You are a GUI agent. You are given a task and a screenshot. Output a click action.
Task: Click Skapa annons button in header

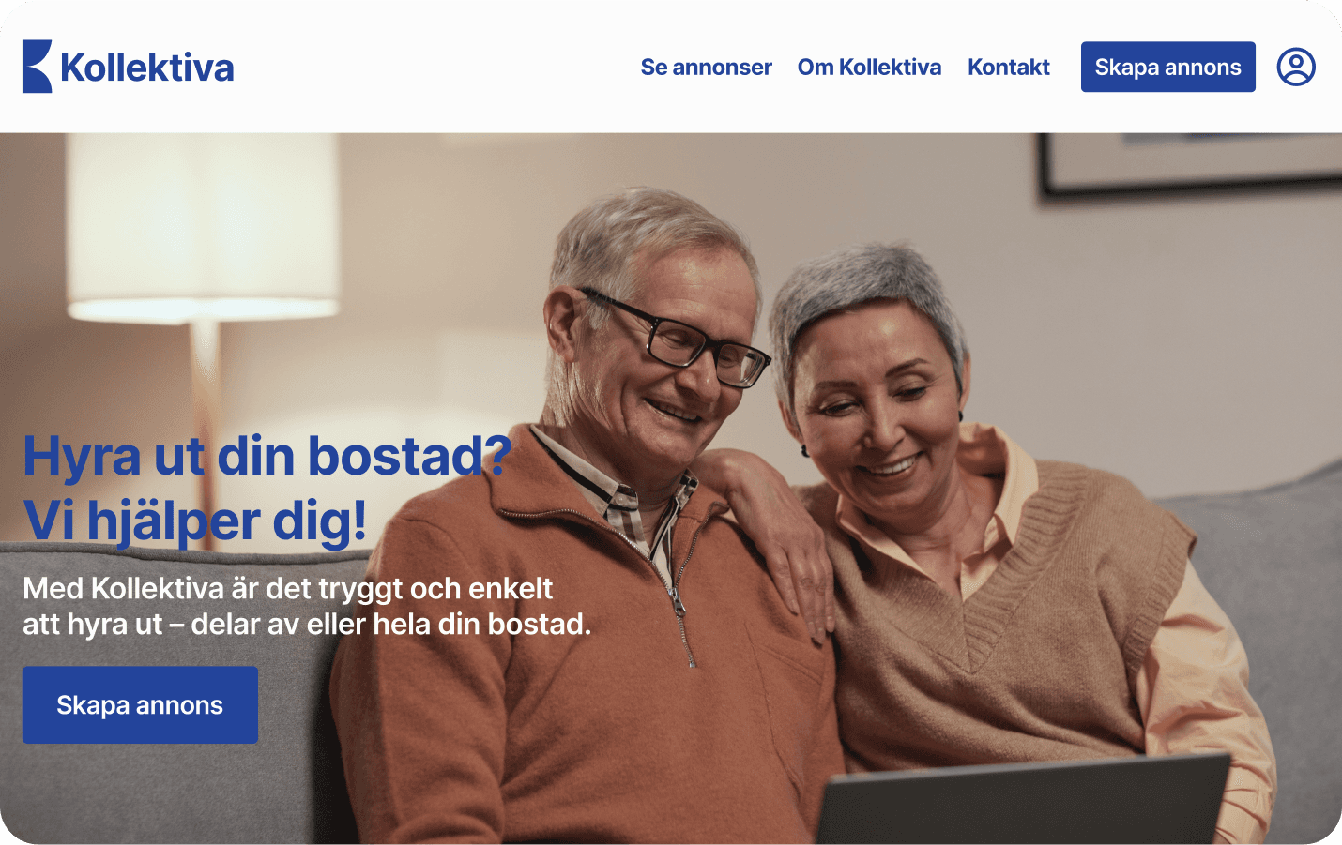1167,67
